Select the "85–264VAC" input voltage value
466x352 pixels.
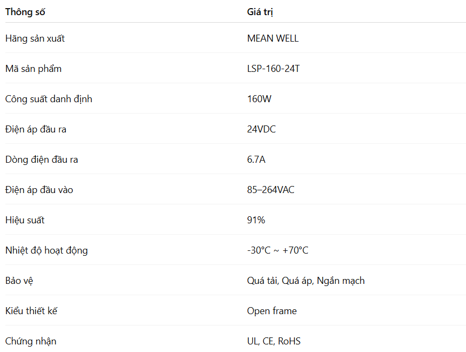[271, 190]
